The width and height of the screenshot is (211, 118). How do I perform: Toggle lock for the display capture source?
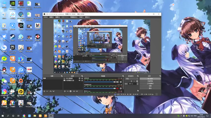click(x=82, y=78)
